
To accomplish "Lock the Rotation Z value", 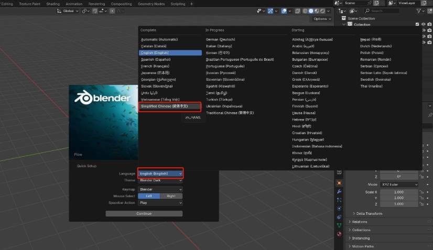I will [421, 177].
